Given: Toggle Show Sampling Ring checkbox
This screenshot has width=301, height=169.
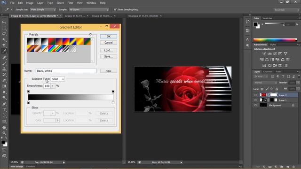Looking at the screenshot, I should 115,9.
